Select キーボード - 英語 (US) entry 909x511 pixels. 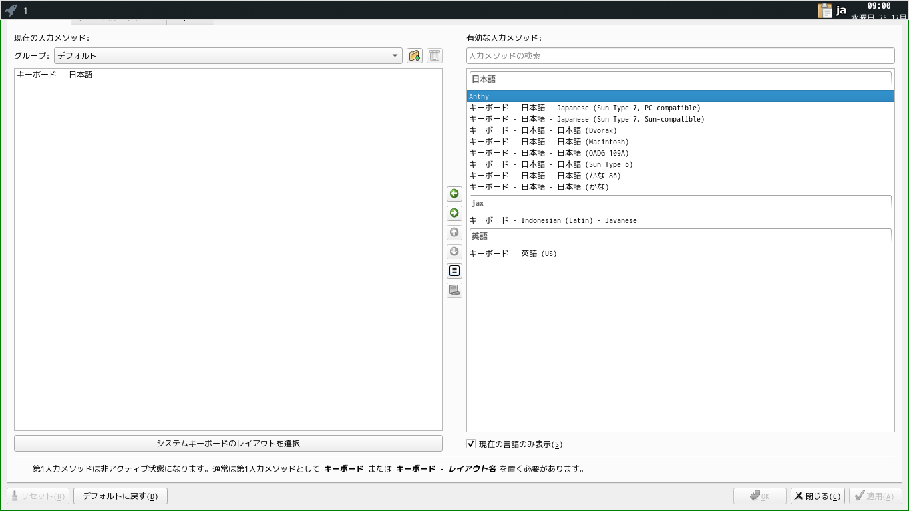point(680,254)
